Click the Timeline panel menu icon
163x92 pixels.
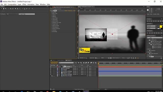pos(161,60)
